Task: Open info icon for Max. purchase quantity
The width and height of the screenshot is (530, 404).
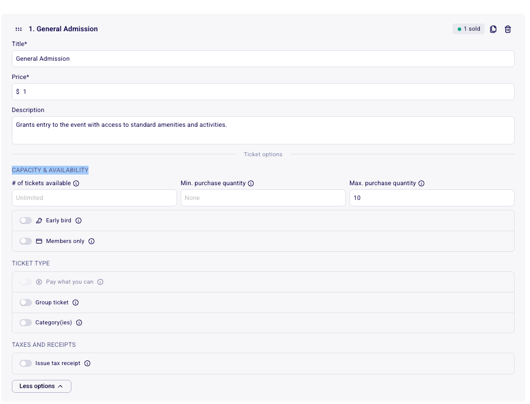Action: point(421,183)
